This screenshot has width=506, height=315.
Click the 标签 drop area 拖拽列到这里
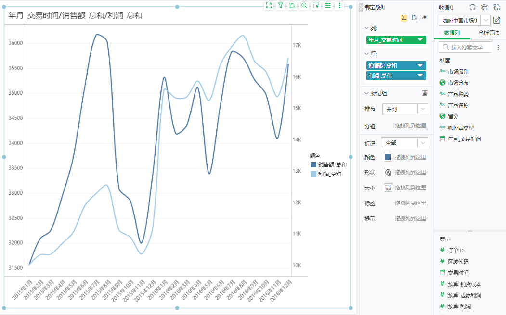point(410,203)
